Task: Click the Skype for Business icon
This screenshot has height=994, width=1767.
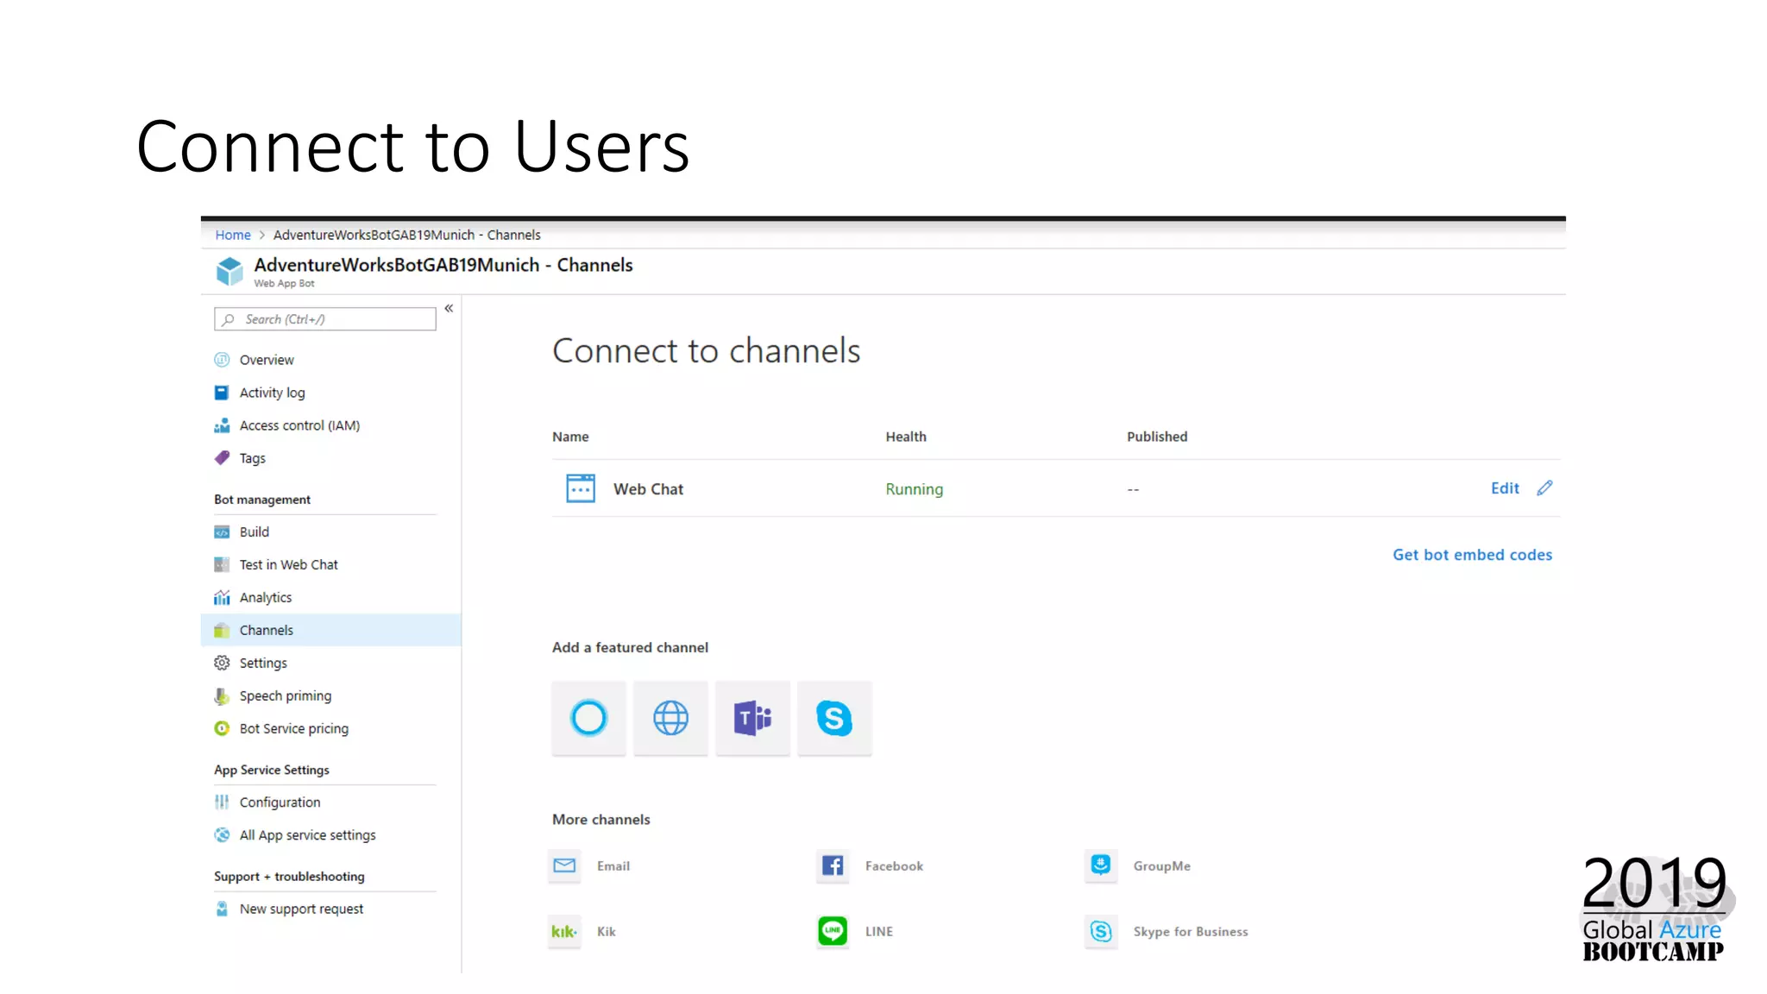Action: point(1101,931)
